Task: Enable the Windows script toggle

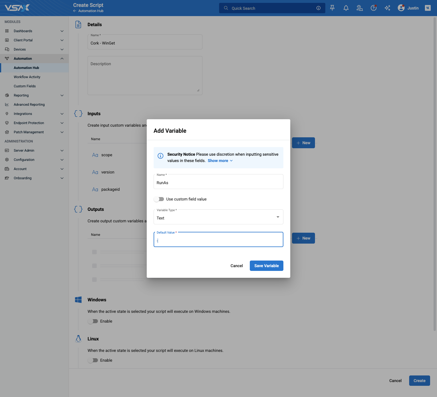Action: 93,321
